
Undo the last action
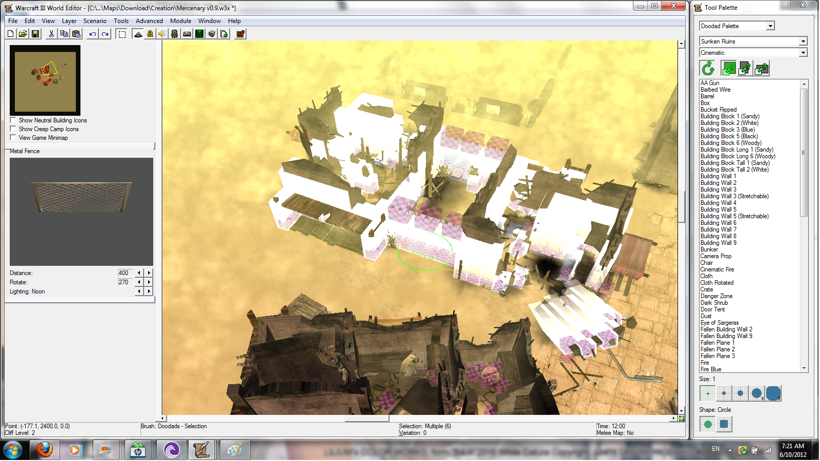92,34
